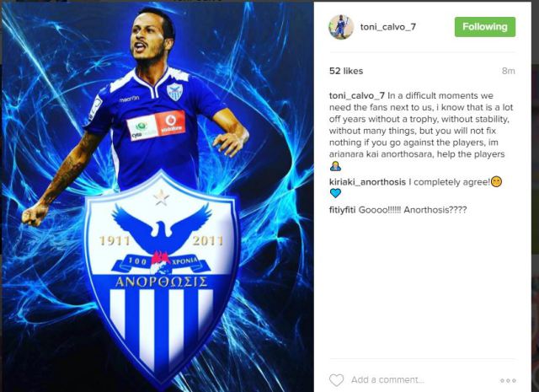The image size is (539, 392).
Task: Click the person emoji under caption
Action: point(335,166)
